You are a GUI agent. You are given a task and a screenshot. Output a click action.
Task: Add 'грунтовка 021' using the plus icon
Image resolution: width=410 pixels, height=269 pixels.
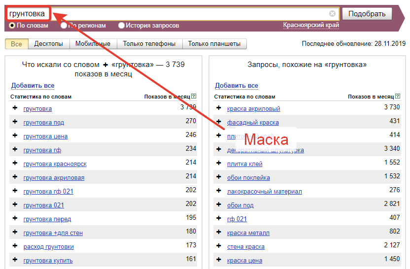click(15, 204)
